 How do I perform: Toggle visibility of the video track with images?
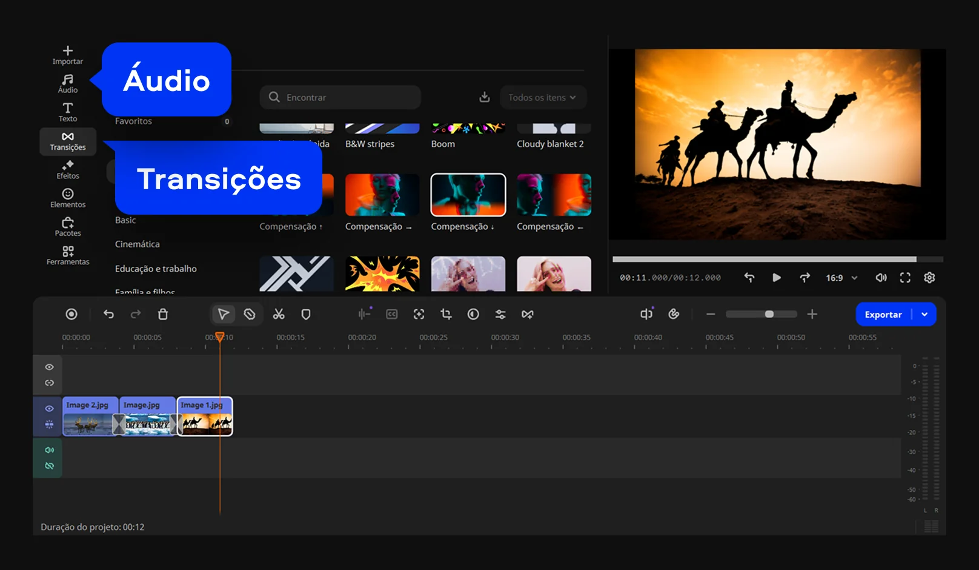point(50,409)
